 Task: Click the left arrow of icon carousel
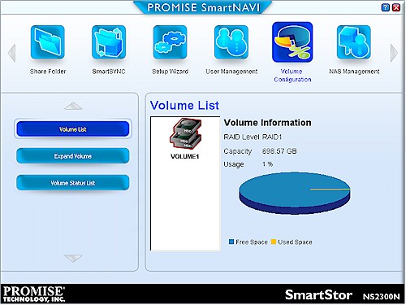(11, 53)
